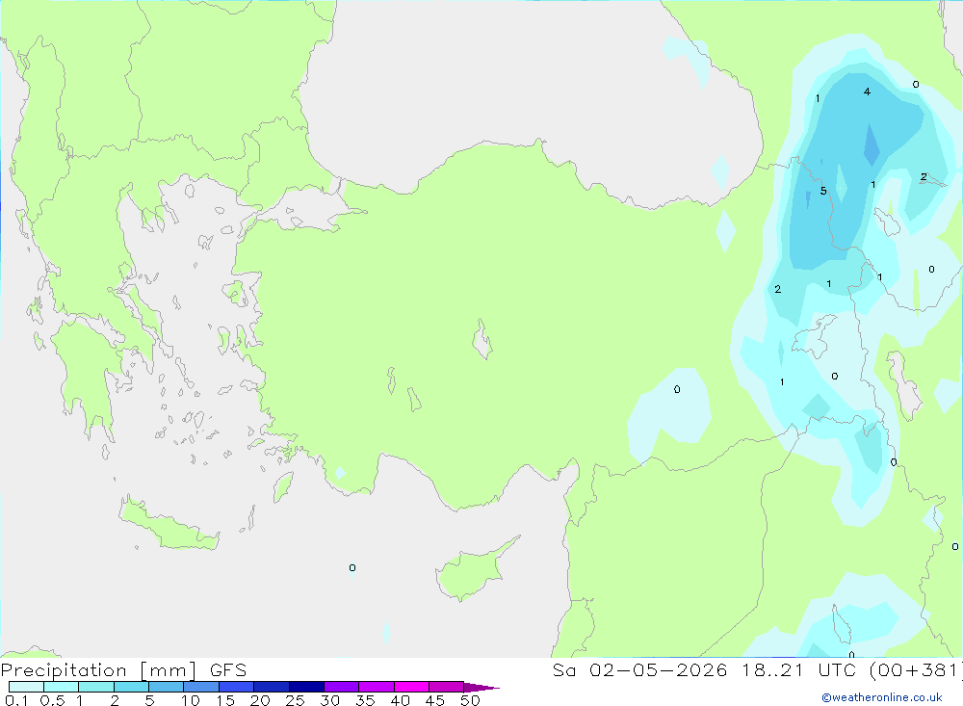Click the "Precipitation [mm]" title text
Image resolution: width=963 pixels, height=706 pixels.
click(98, 670)
